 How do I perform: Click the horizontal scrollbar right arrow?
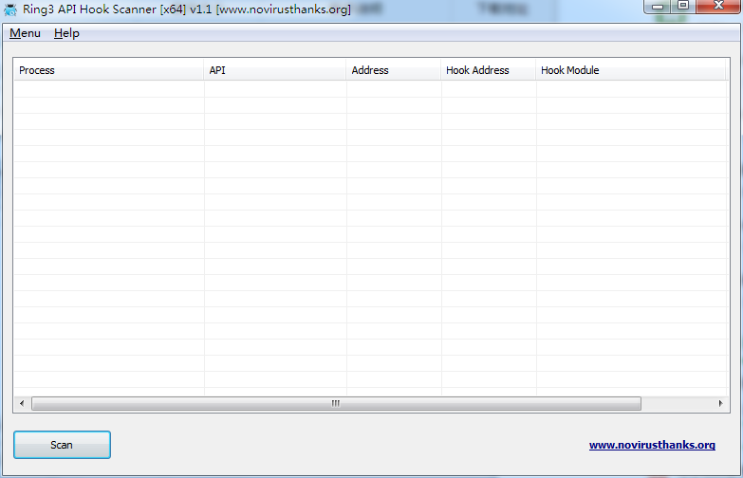(721, 404)
